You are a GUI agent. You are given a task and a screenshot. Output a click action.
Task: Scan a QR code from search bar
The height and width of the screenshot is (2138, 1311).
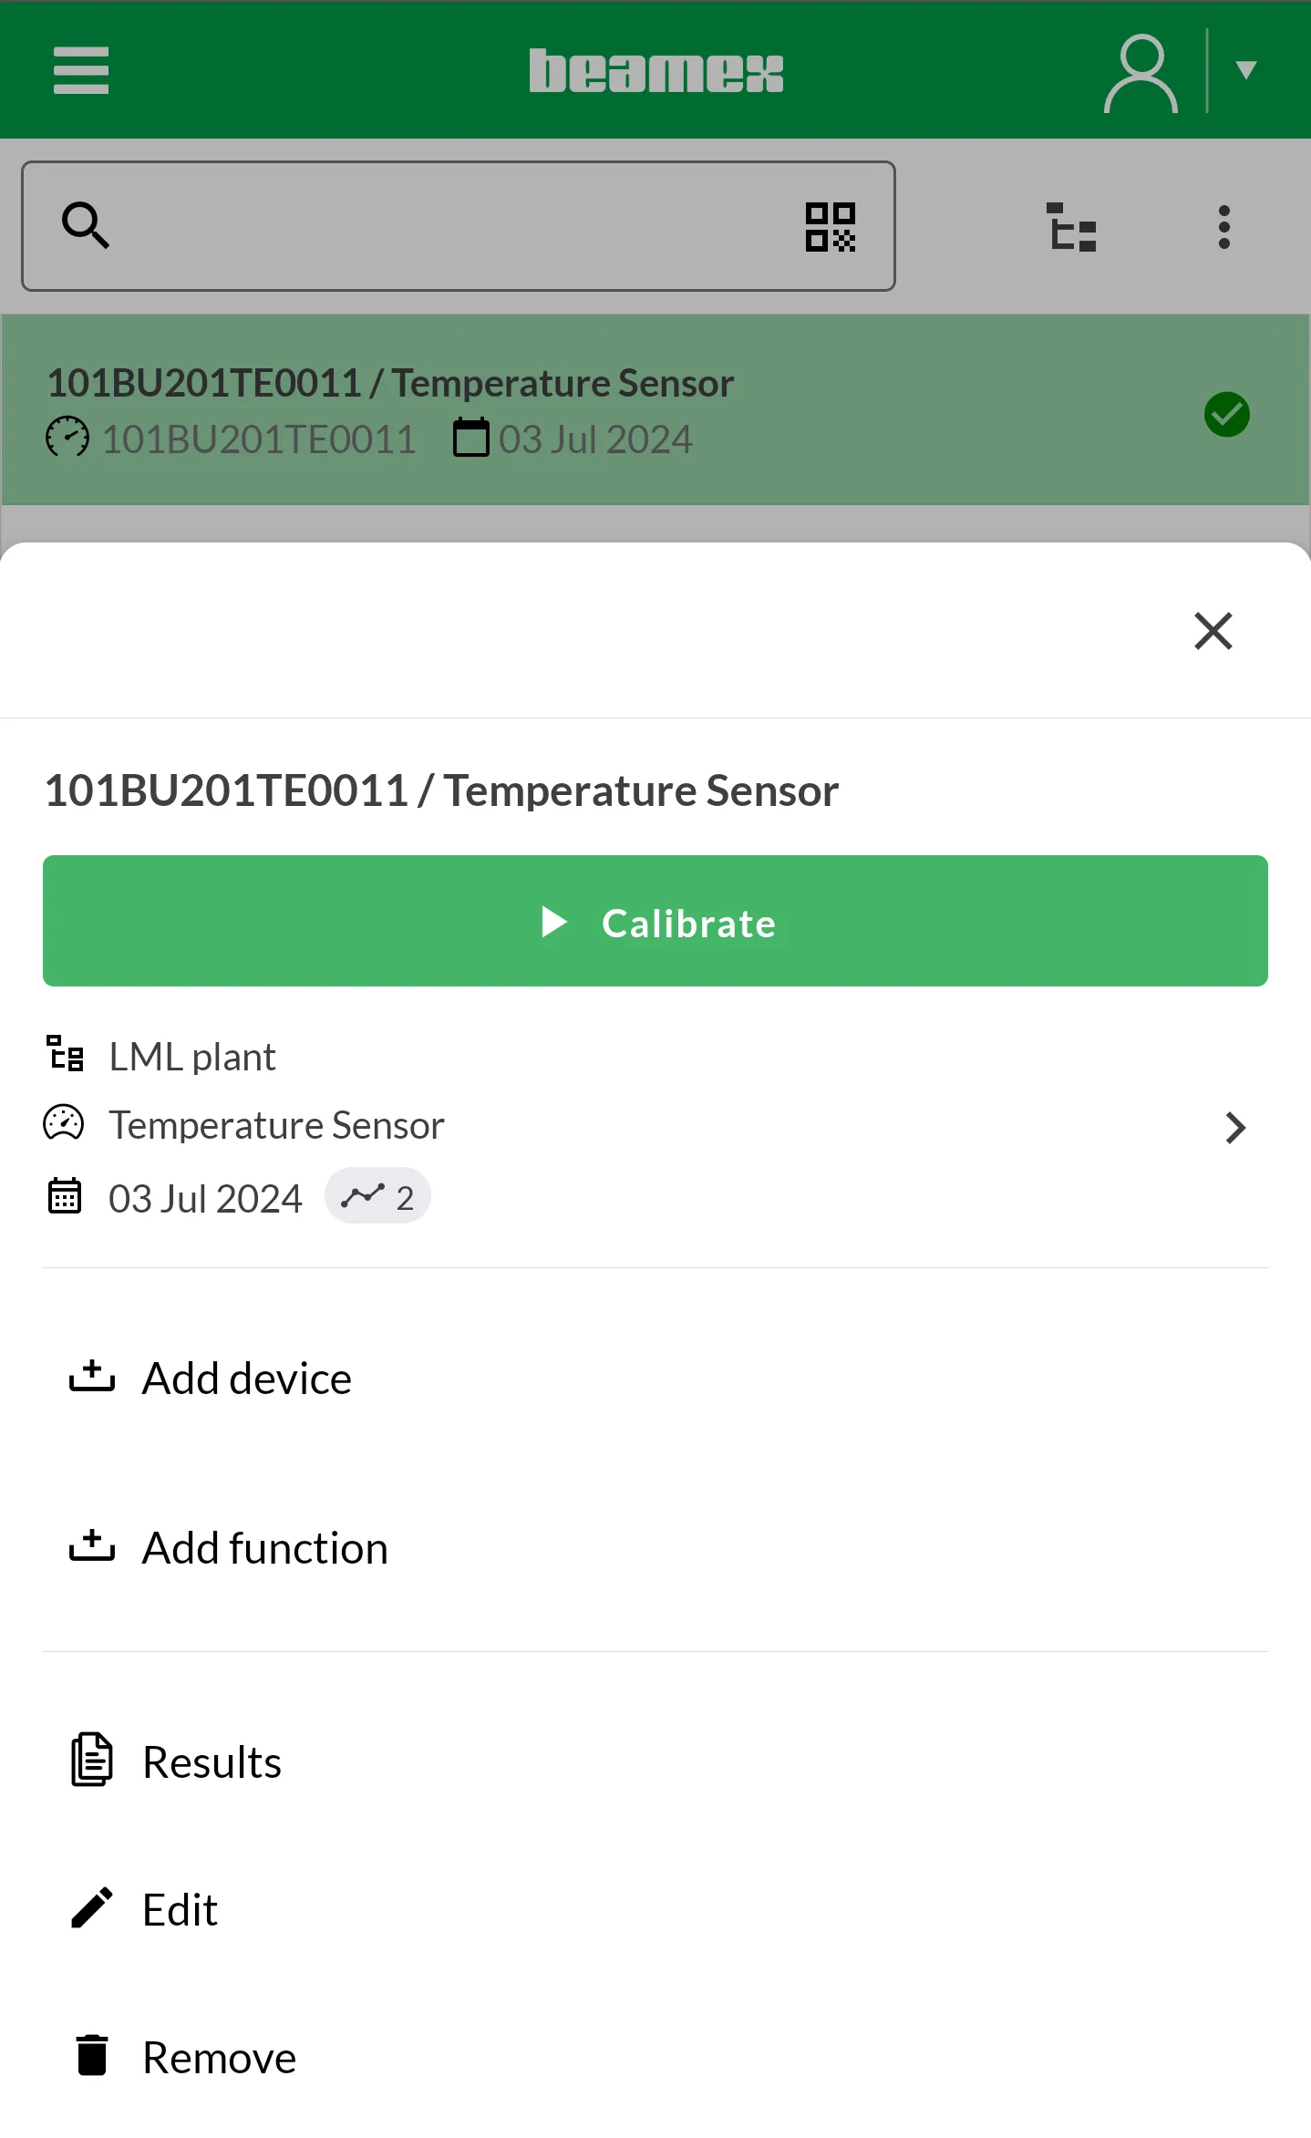(x=830, y=227)
